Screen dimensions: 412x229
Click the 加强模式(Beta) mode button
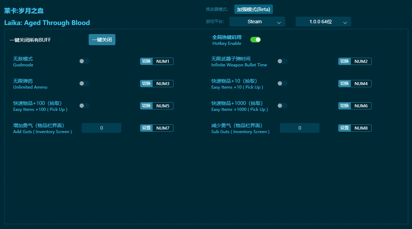click(x=253, y=9)
